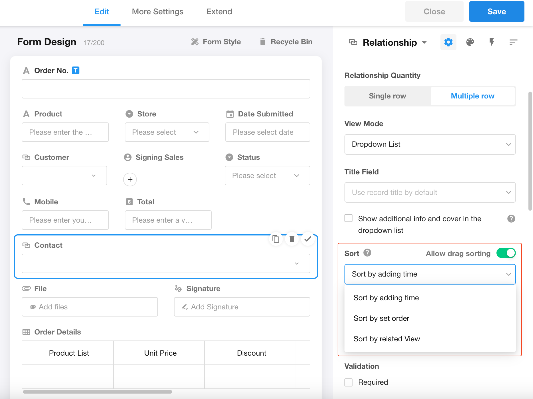Open the Recycle Bin
Screen dimensions: 533x399
pos(286,42)
